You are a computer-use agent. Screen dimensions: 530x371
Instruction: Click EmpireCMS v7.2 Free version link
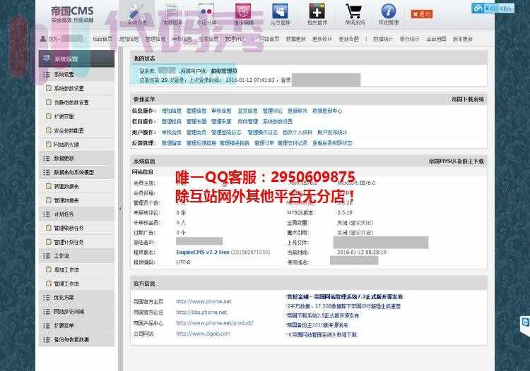tap(203, 252)
